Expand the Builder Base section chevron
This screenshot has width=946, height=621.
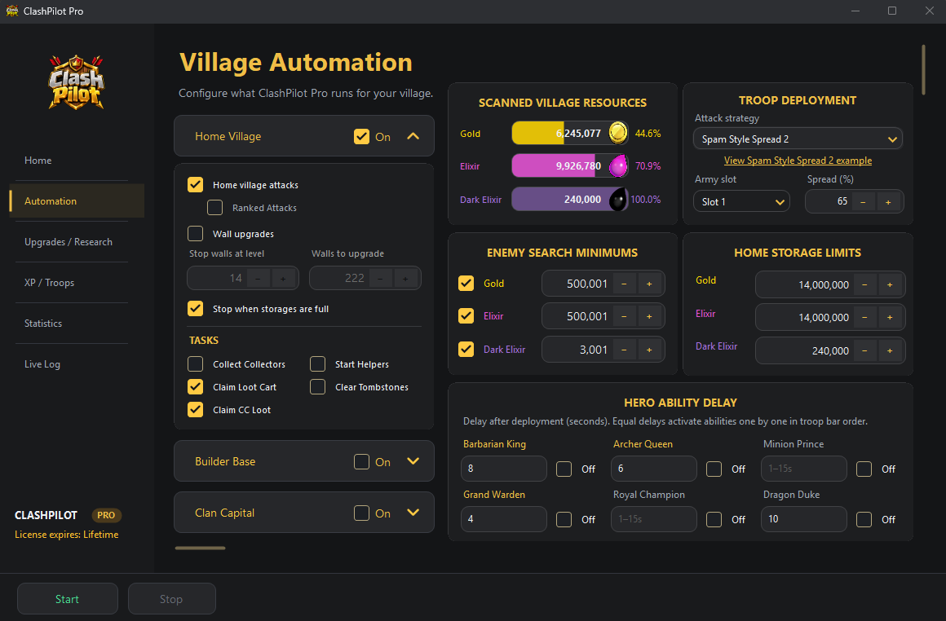click(413, 461)
